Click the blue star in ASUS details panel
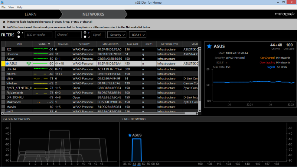Screen dimensions: 297x167 coord(209,46)
